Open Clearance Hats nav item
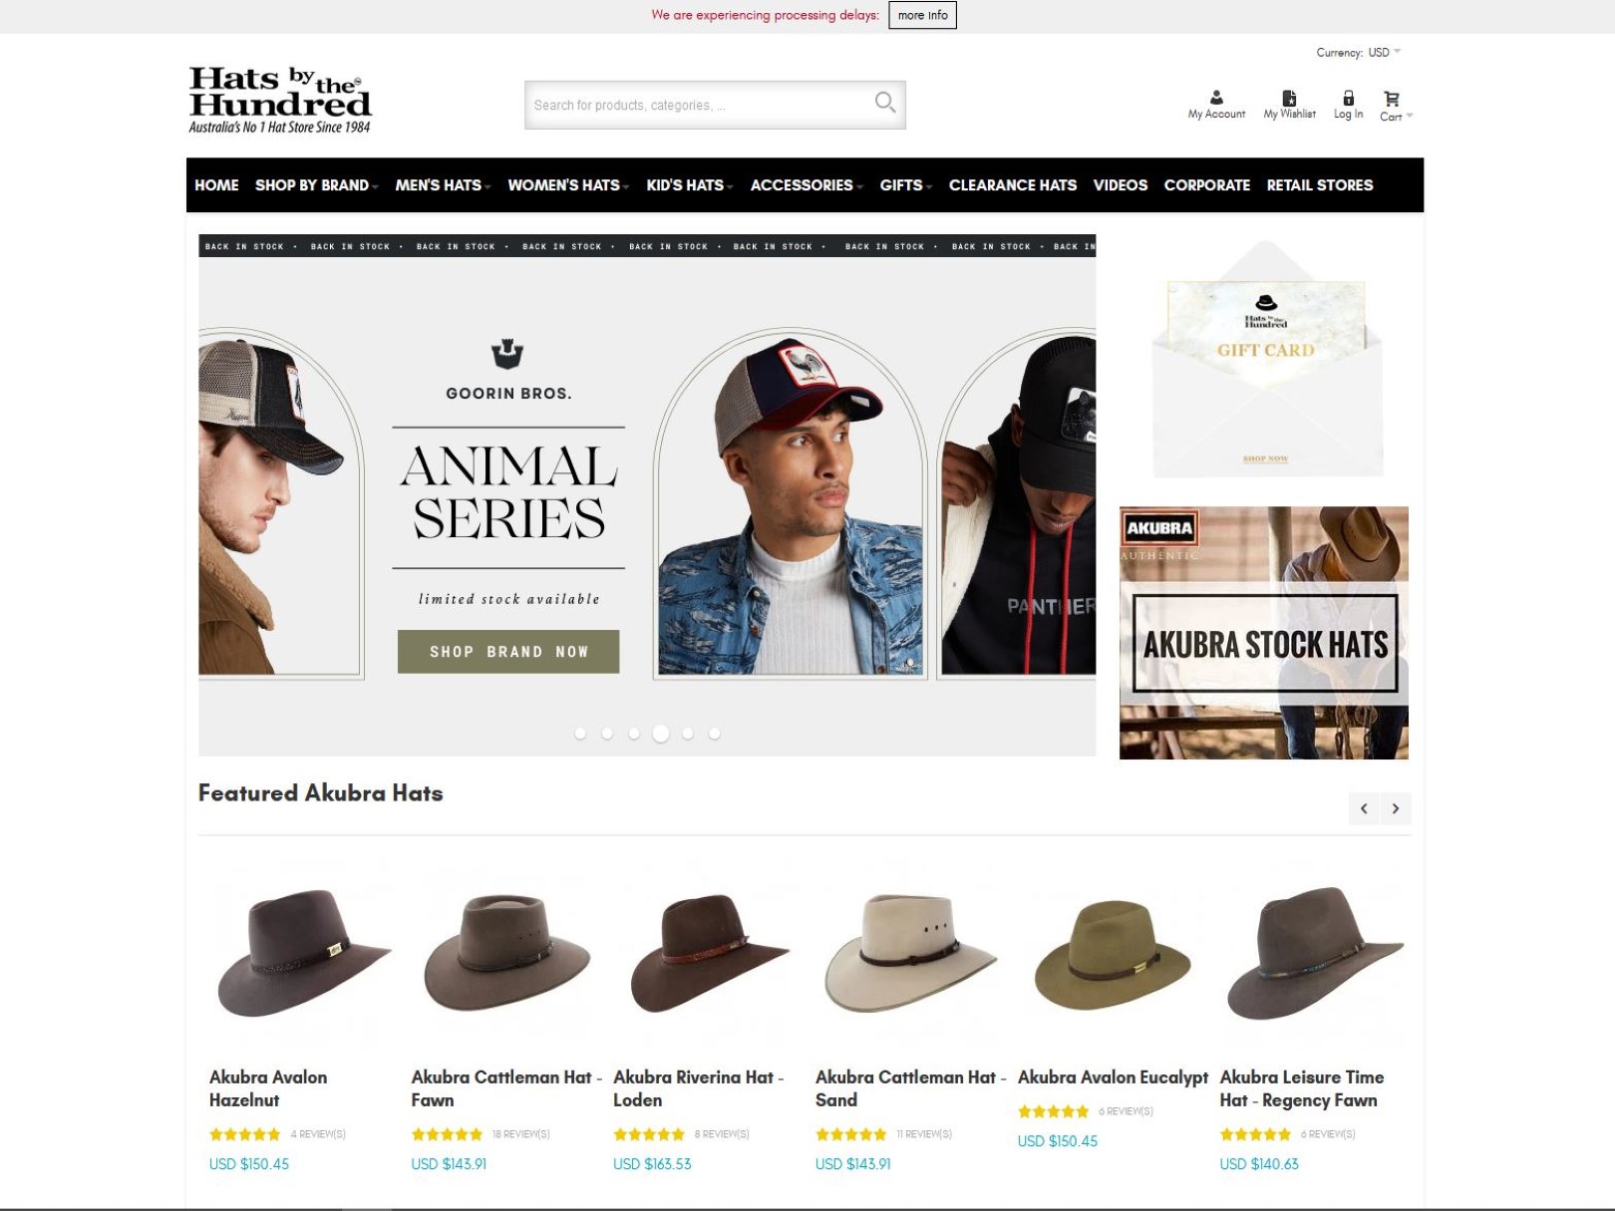Image resolution: width=1615 pixels, height=1211 pixels. point(1013,185)
